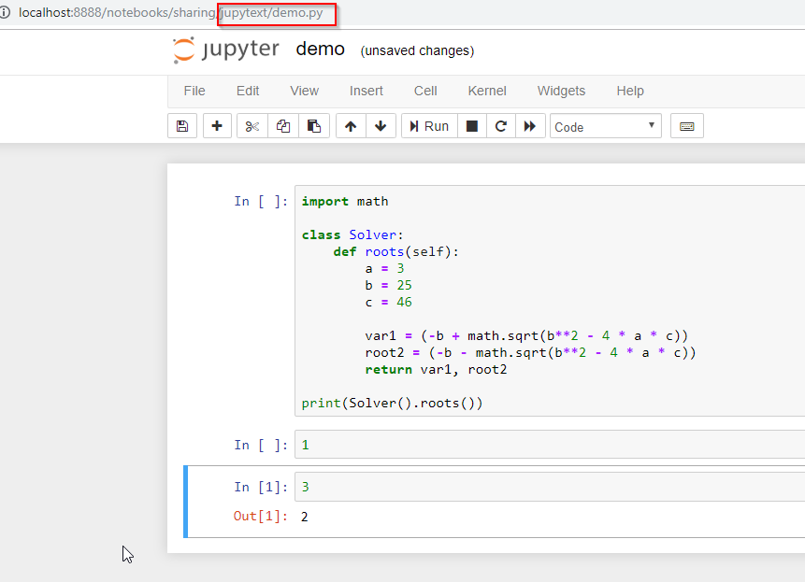This screenshot has height=582, width=805.
Task: Restart and run all cells via fast-forward icon
Action: (x=530, y=125)
